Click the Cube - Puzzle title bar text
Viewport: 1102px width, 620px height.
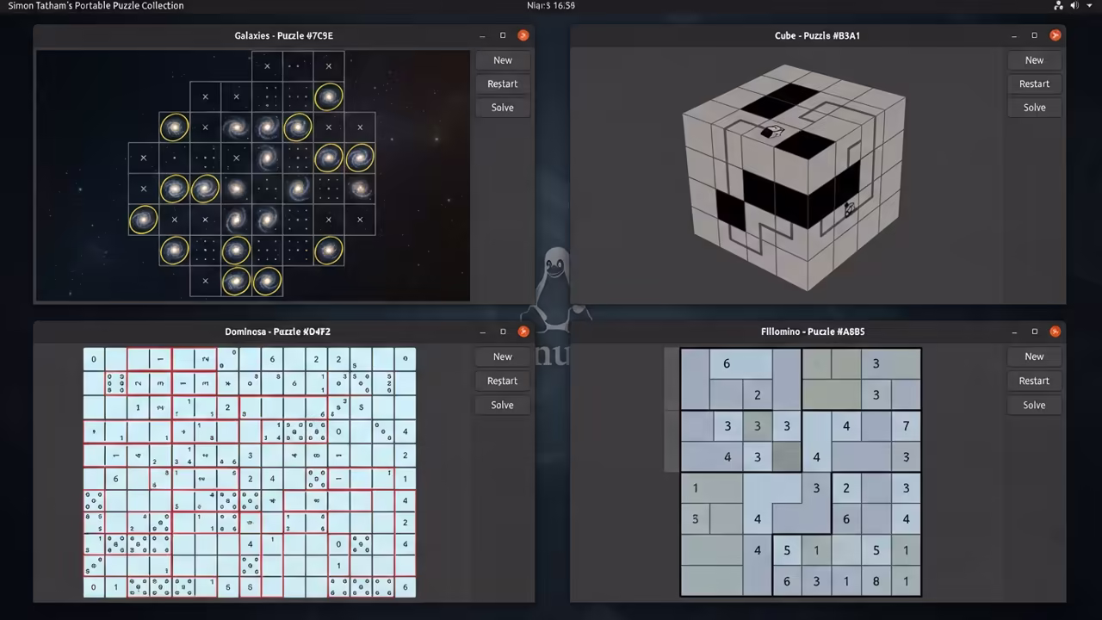point(817,35)
